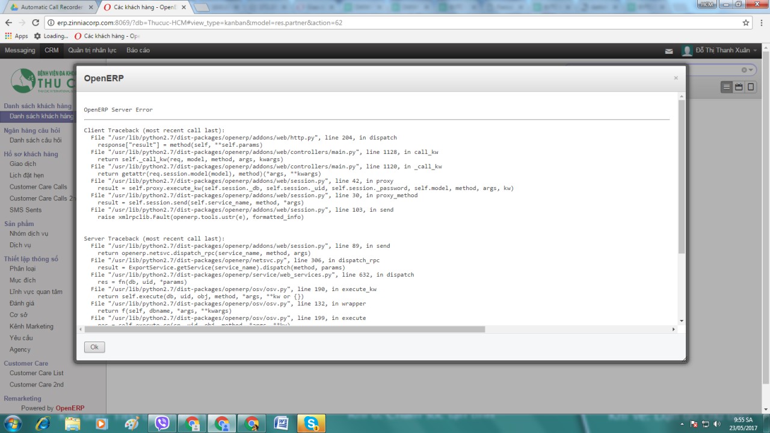Open Skype from the taskbar

312,423
